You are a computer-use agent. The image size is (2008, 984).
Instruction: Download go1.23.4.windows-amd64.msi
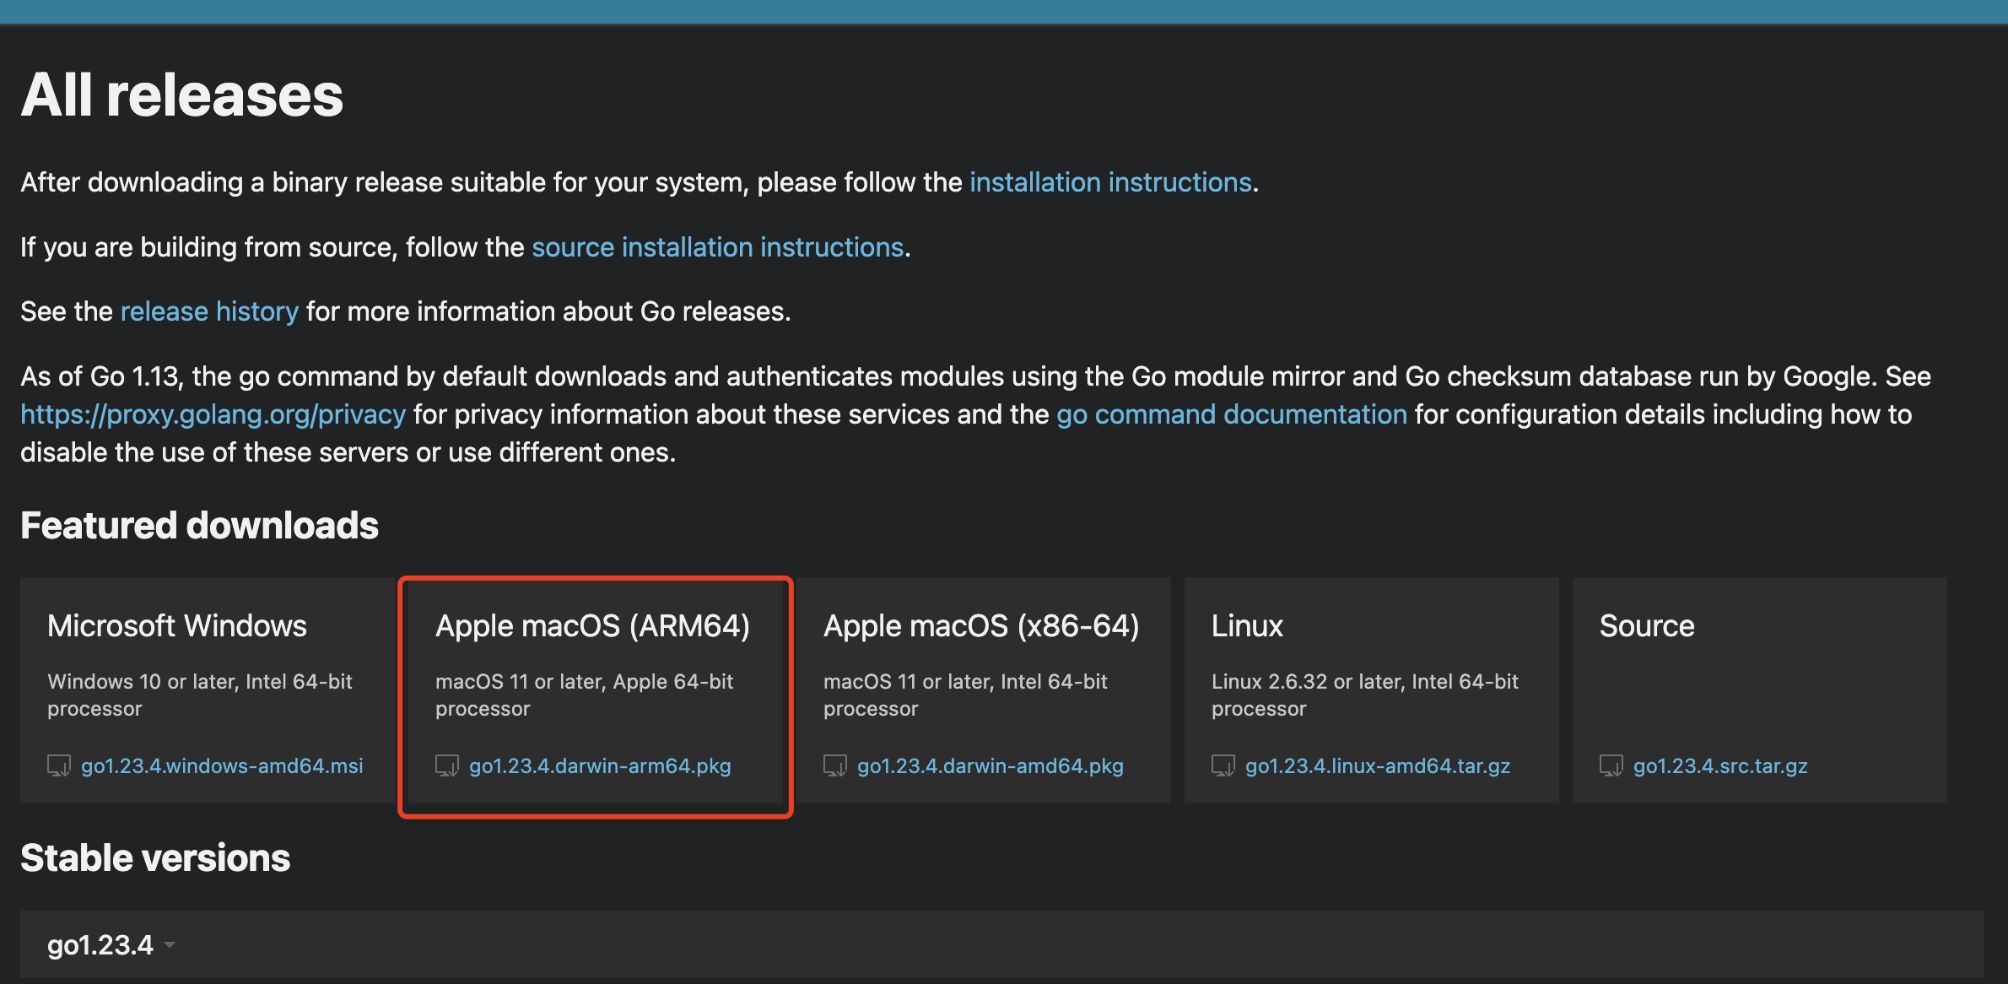point(222,765)
